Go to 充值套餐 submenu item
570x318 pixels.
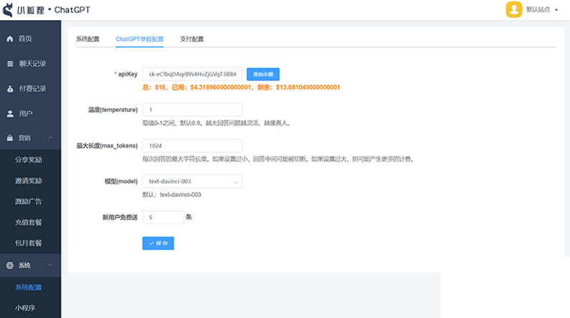(x=29, y=222)
